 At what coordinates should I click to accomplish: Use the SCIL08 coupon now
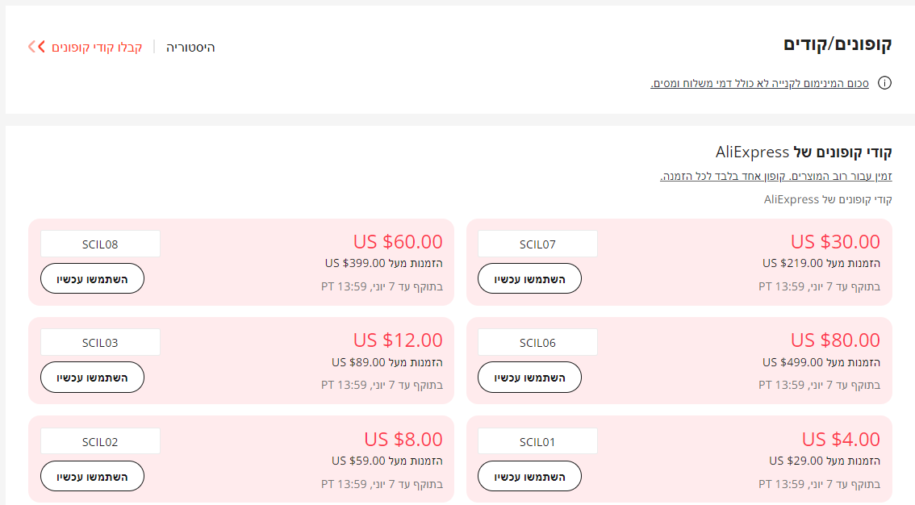click(92, 278)
